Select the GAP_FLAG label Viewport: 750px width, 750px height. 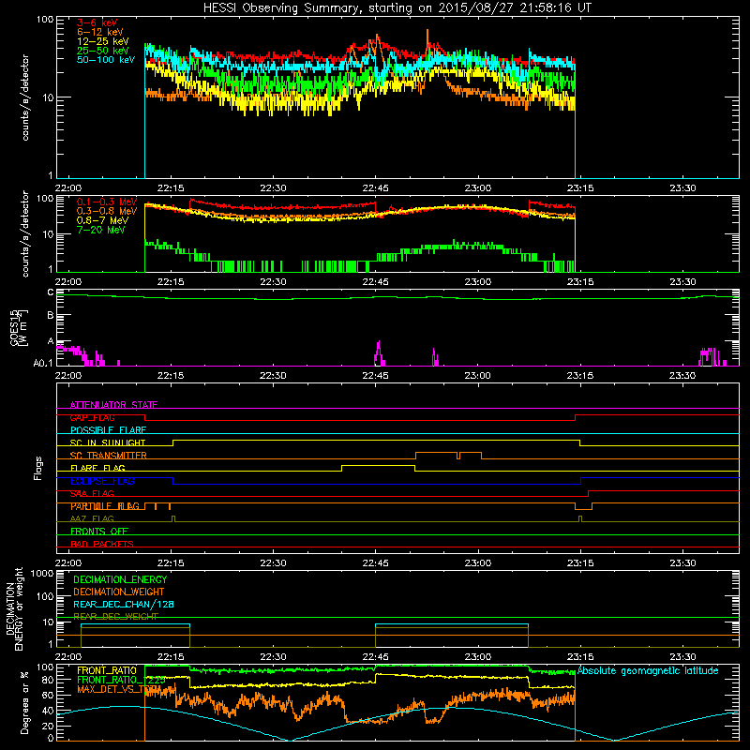point(92,417)
